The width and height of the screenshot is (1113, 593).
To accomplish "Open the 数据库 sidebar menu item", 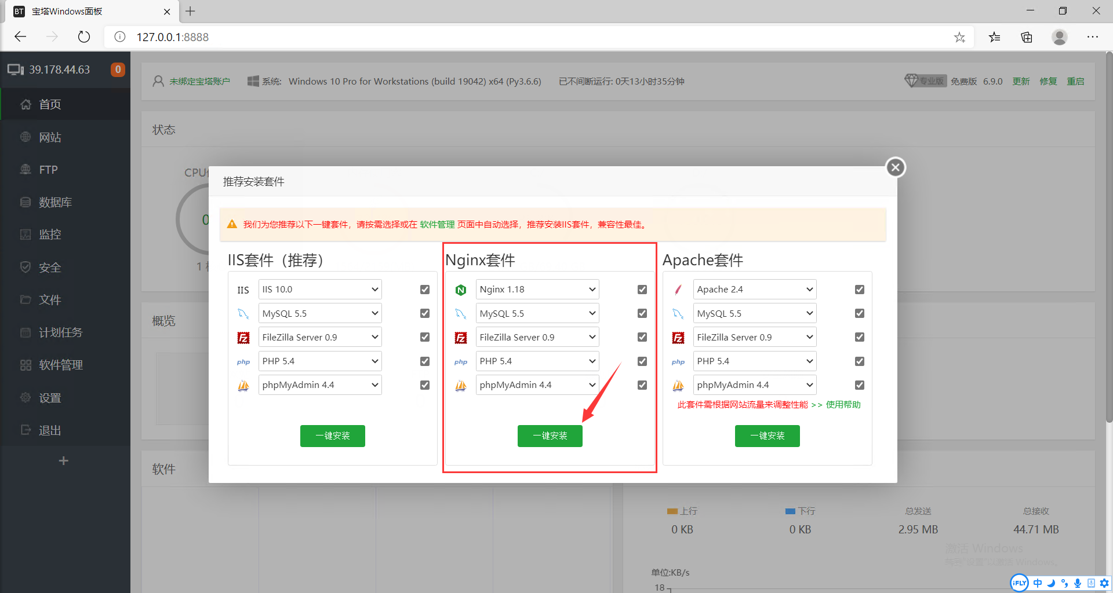I will [x=65, y=202].
